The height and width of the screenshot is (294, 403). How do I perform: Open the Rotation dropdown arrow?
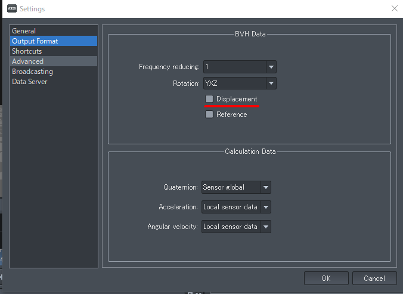271,83
